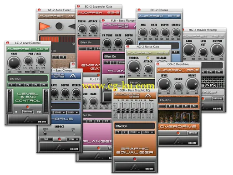Click the Effect On display in LC-2 Level Control
Screen dimensions: 233x175
point(28,79)
